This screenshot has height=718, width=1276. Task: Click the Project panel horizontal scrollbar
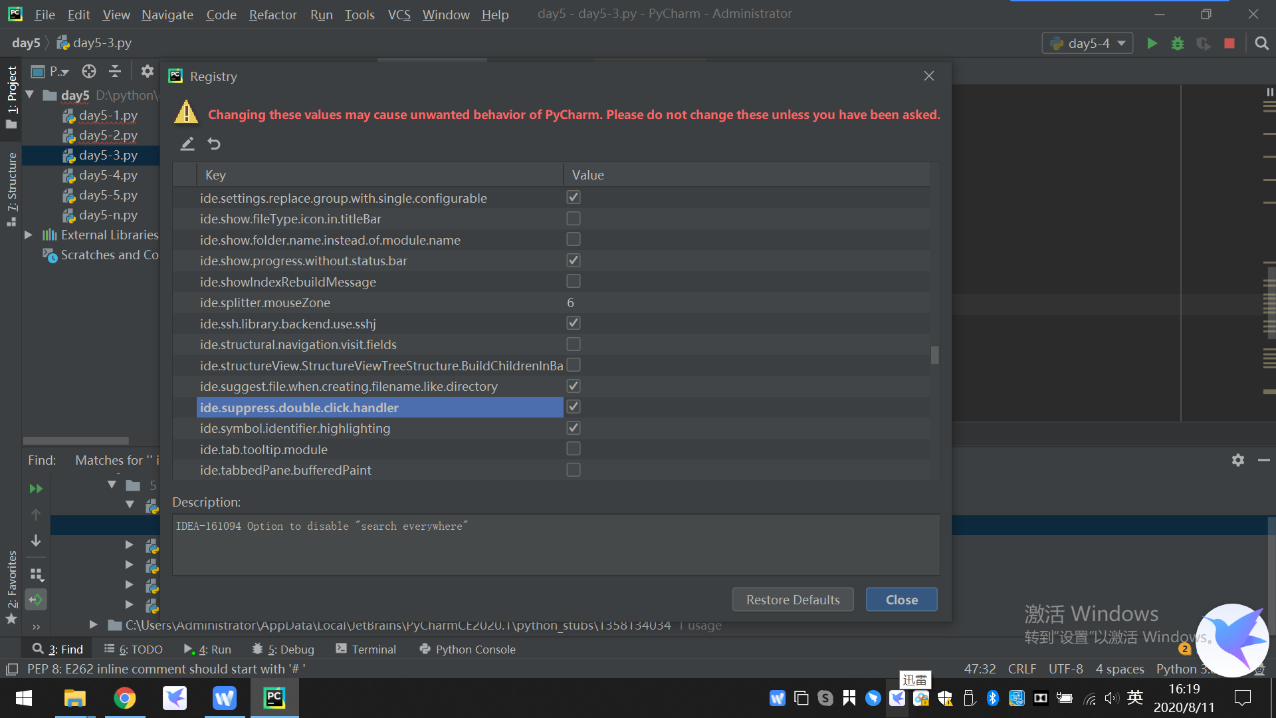[x=76, y=441]
